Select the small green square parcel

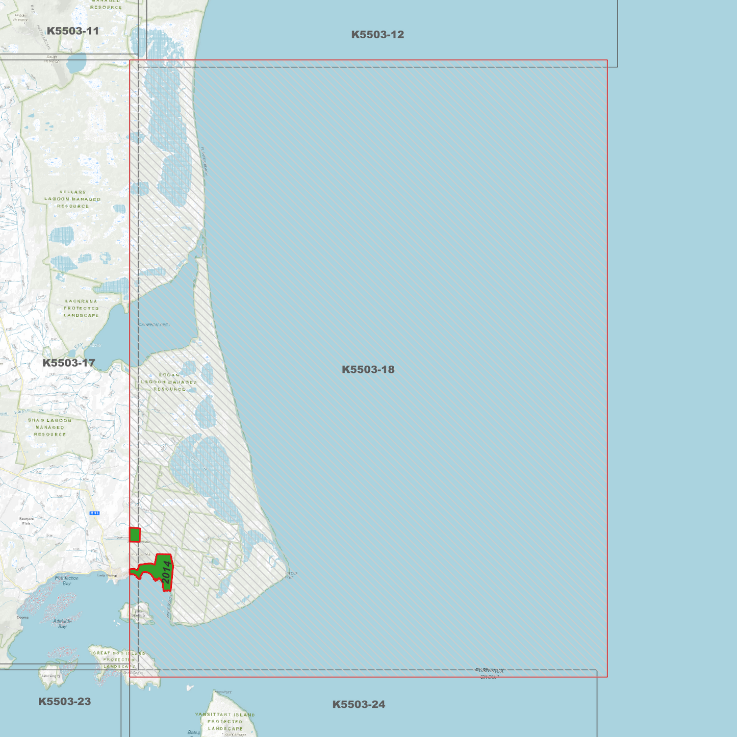(135, 535)
